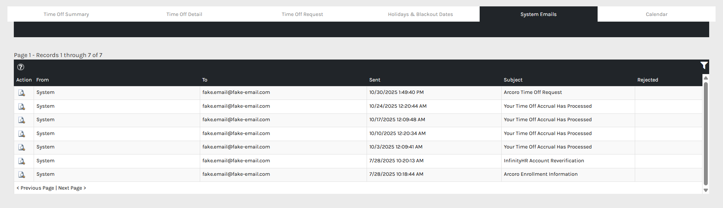723x208 pixels.
Task: Click the Subject column header
Action: coord(513,80)
